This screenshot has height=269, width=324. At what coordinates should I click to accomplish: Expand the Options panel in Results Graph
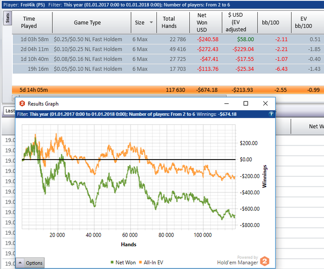click(30, 263)
